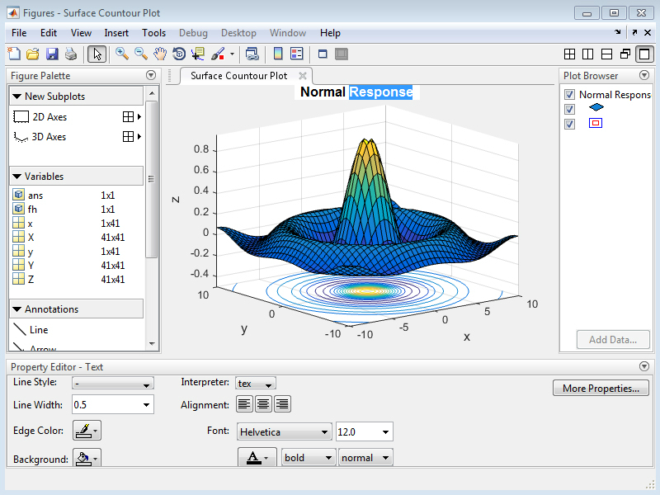Open the Tools menu
This screenshot has width=660, height=495.
(x=153, y=33)
